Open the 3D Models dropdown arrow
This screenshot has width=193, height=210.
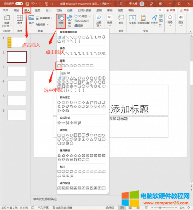tap(90, 16)
